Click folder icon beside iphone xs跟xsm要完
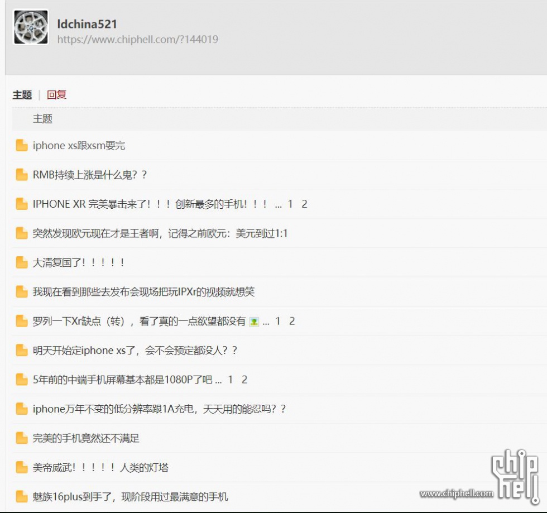The image size is (547, 513). (x=22, y=145)
